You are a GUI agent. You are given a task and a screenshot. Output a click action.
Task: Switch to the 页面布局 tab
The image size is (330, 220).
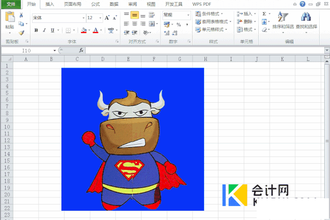point(73,4)
